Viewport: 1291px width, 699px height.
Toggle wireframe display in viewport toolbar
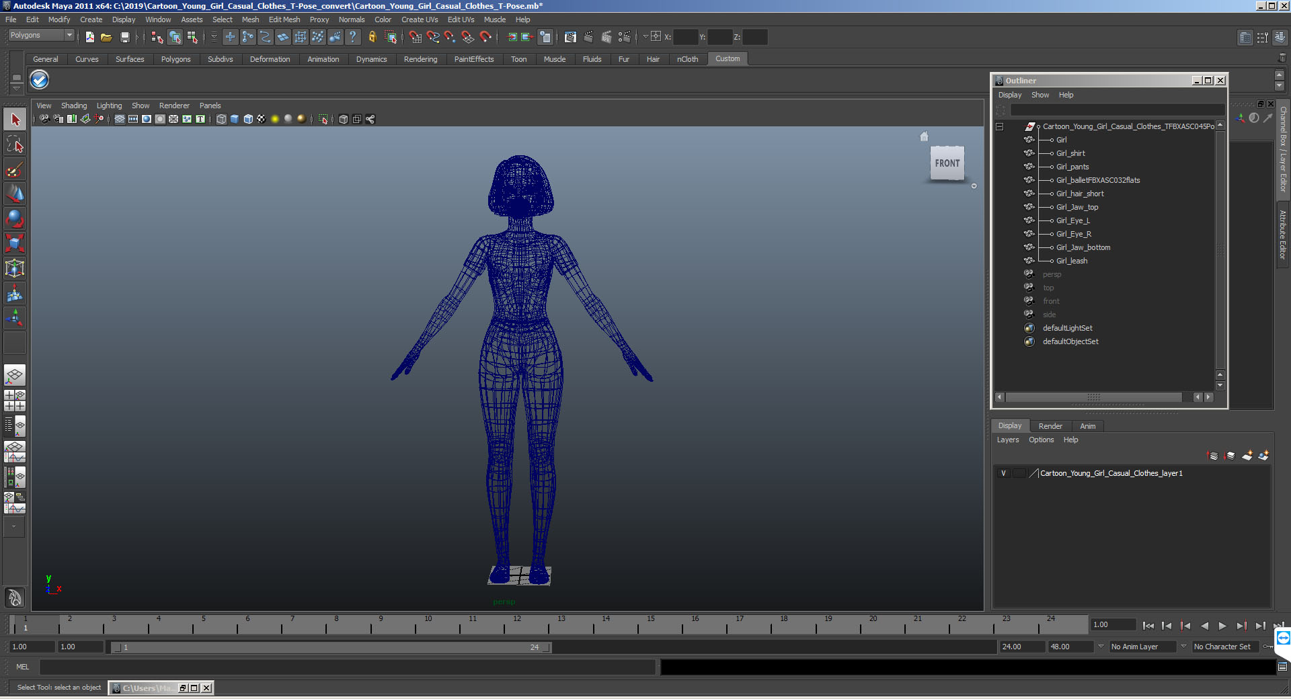(221, 119)
